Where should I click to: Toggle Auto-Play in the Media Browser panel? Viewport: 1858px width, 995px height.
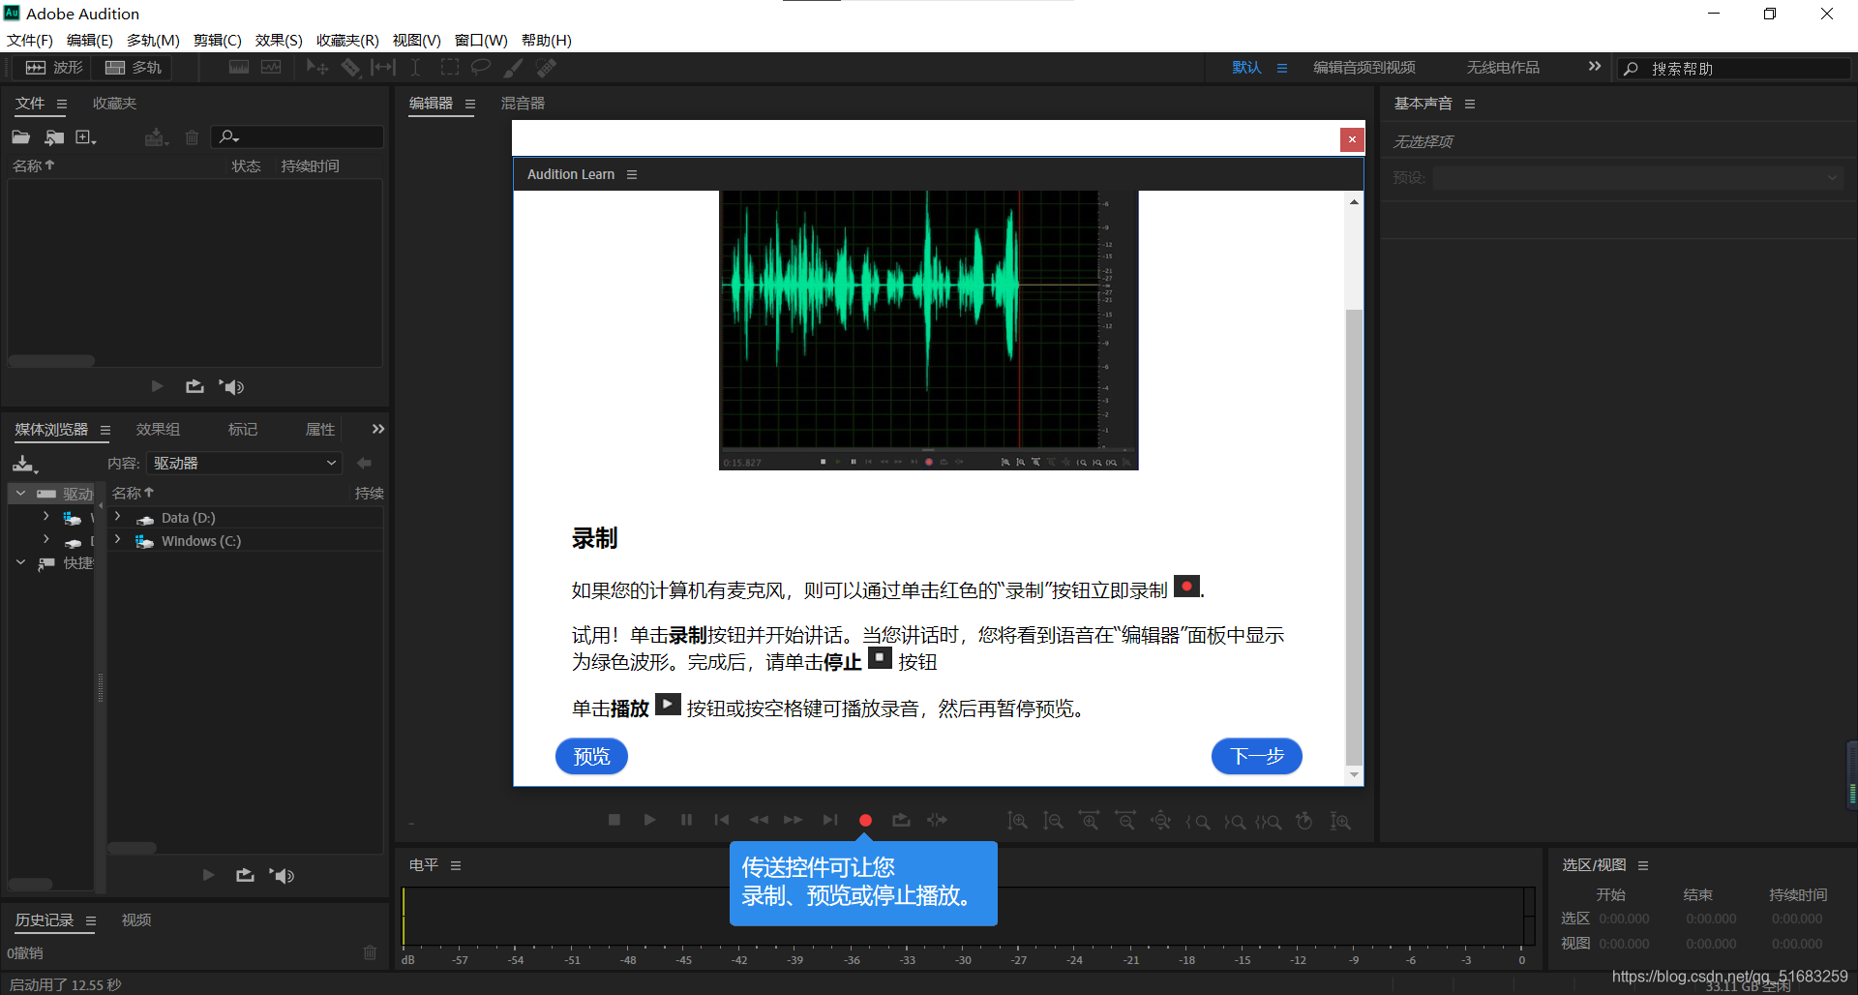pos(283,876)
